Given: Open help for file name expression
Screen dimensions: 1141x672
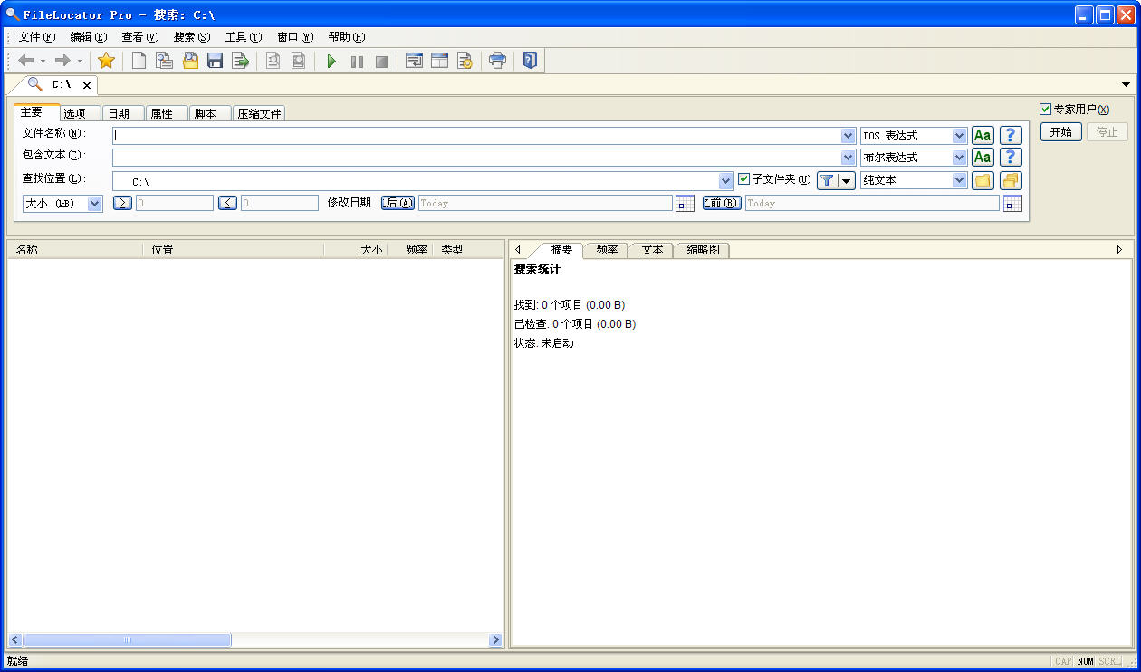Looking at the screenshot, I should tap(1011, 136).
